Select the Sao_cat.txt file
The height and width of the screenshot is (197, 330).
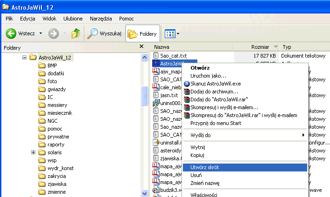(x=173, y=56)
